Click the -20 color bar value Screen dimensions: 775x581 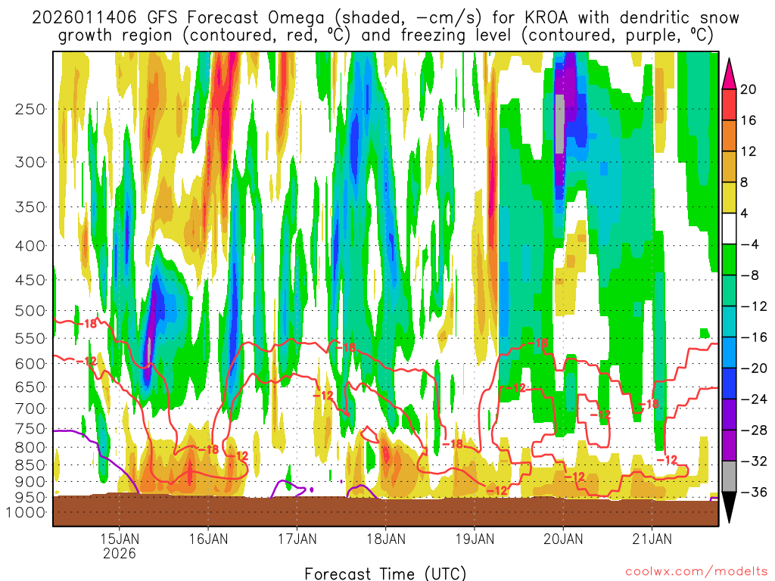pyautogui.click(x=753, y=368)
